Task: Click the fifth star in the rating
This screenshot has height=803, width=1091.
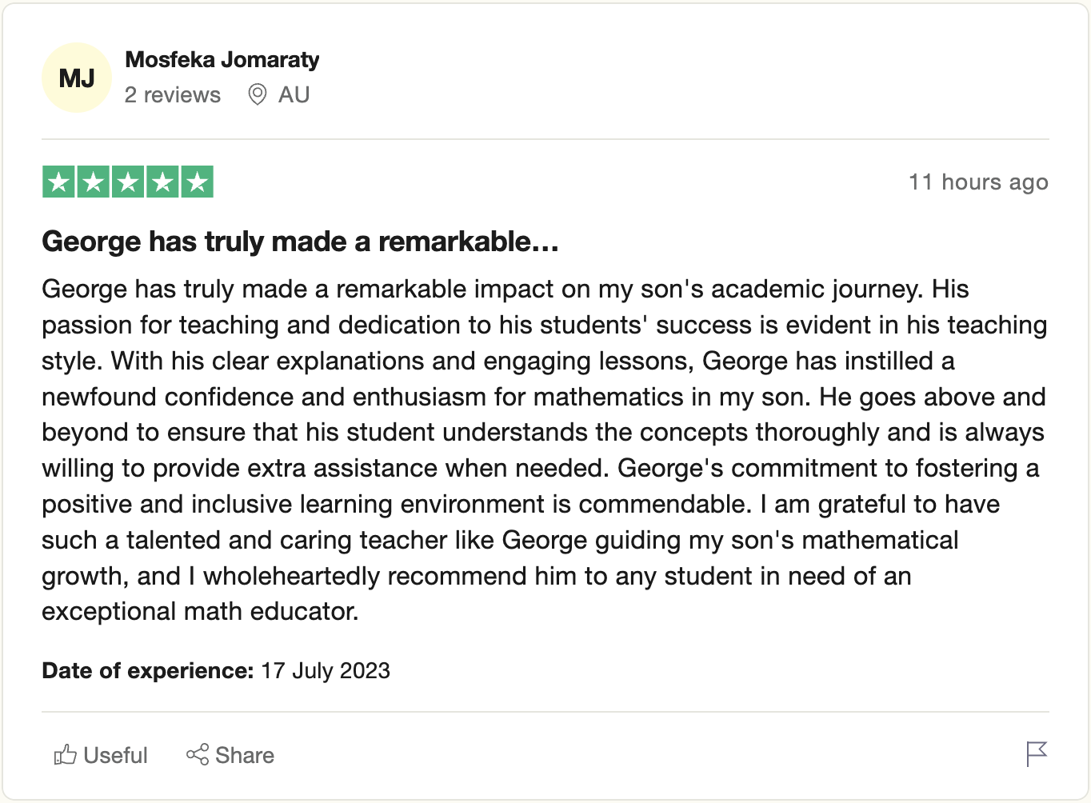Action: pyautogui.click(x=198, y=182)
